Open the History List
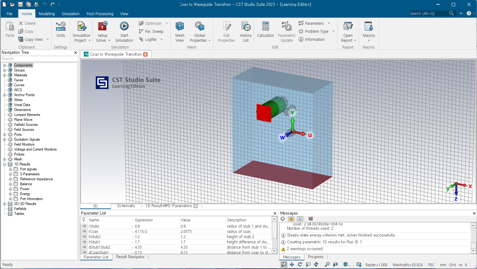The height and width of the screenshot is (269, 477). click(246, 32)
